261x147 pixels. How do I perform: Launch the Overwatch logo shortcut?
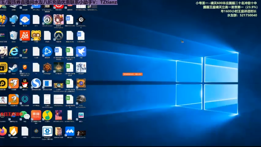click(58, 36)
